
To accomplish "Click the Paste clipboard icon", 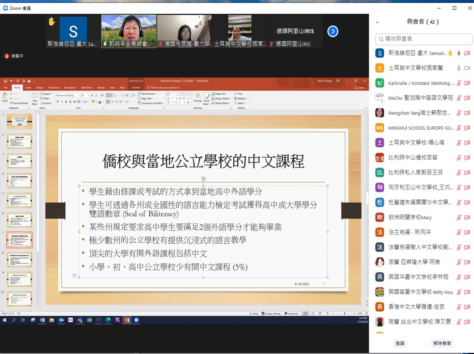I will pos(5,96).
